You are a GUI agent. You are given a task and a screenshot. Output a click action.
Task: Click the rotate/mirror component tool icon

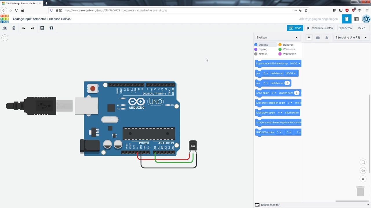pyautogui.click(x=5, y=28)
